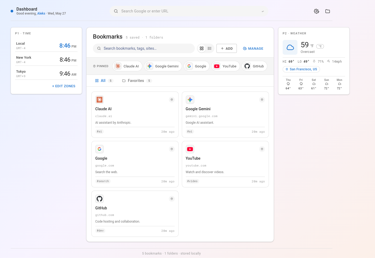Click the Local time zone row
Image resolution: width=375 pixels, height=258 pixels.
point(46,45)
